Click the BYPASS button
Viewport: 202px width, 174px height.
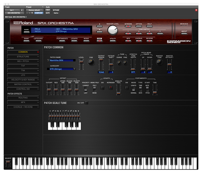(56, 10)
